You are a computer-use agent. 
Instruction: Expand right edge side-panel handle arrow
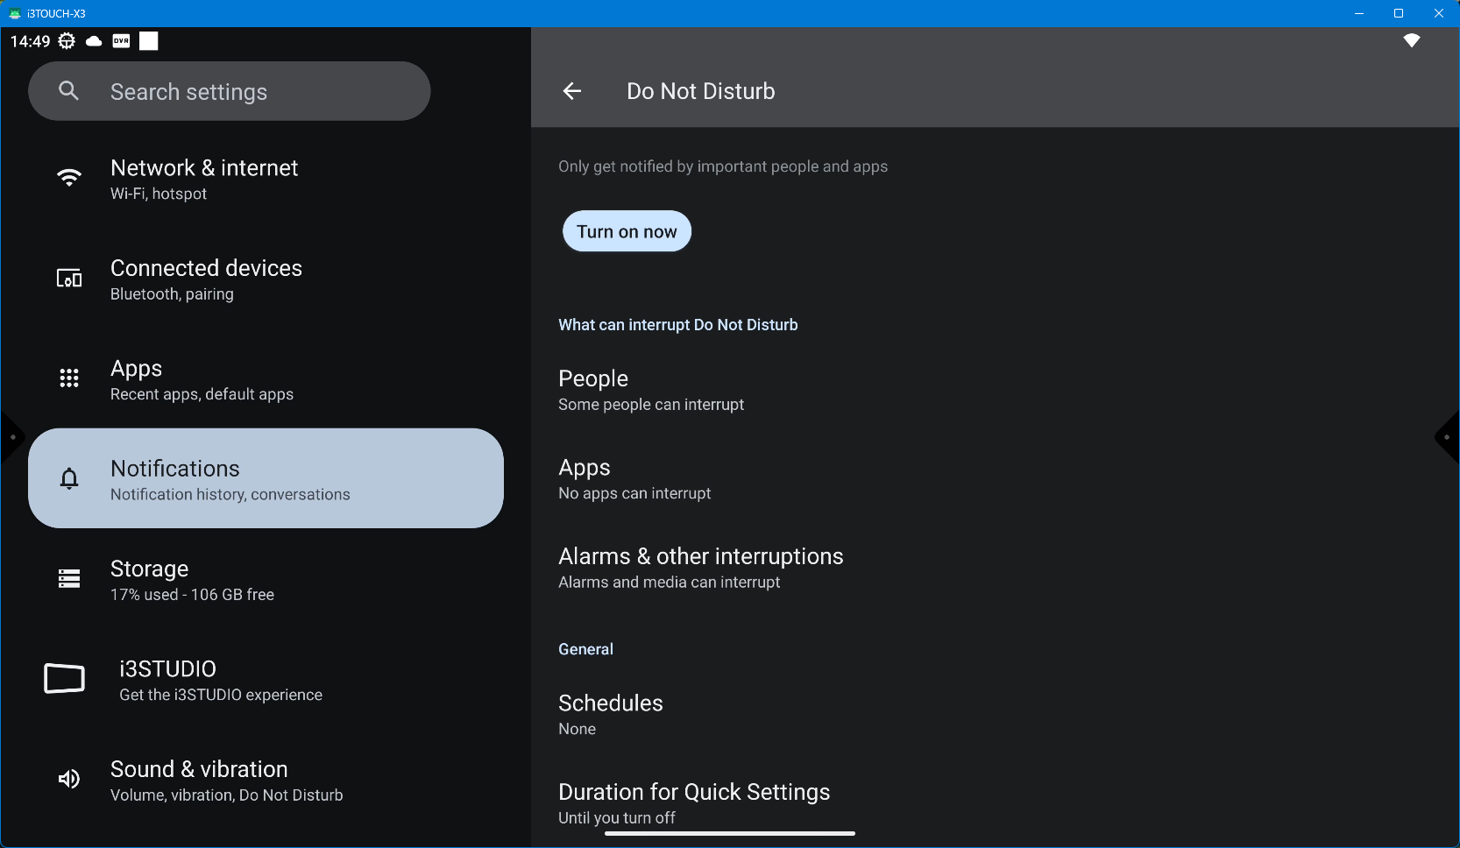(x=1448, y=437)
